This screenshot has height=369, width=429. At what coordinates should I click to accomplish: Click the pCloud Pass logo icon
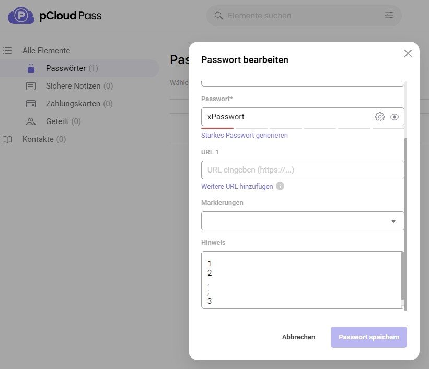point(21,16)
